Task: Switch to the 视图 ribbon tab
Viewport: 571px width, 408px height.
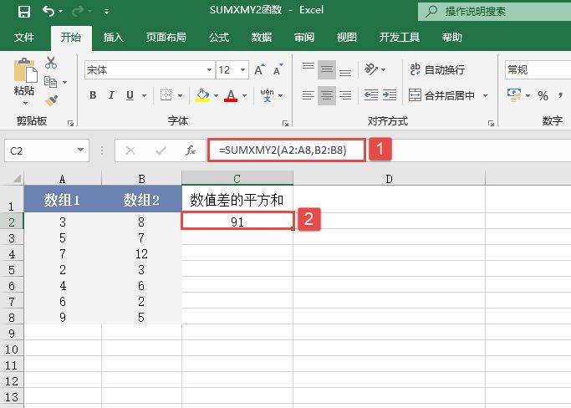Action: [347, 37]
